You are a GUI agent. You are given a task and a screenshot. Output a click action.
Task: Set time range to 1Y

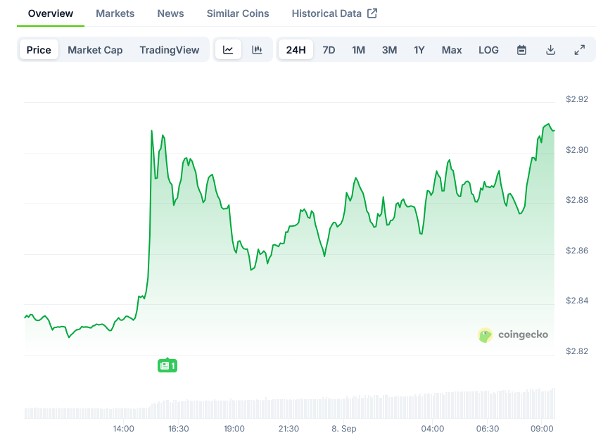click(x=419, y=50)
